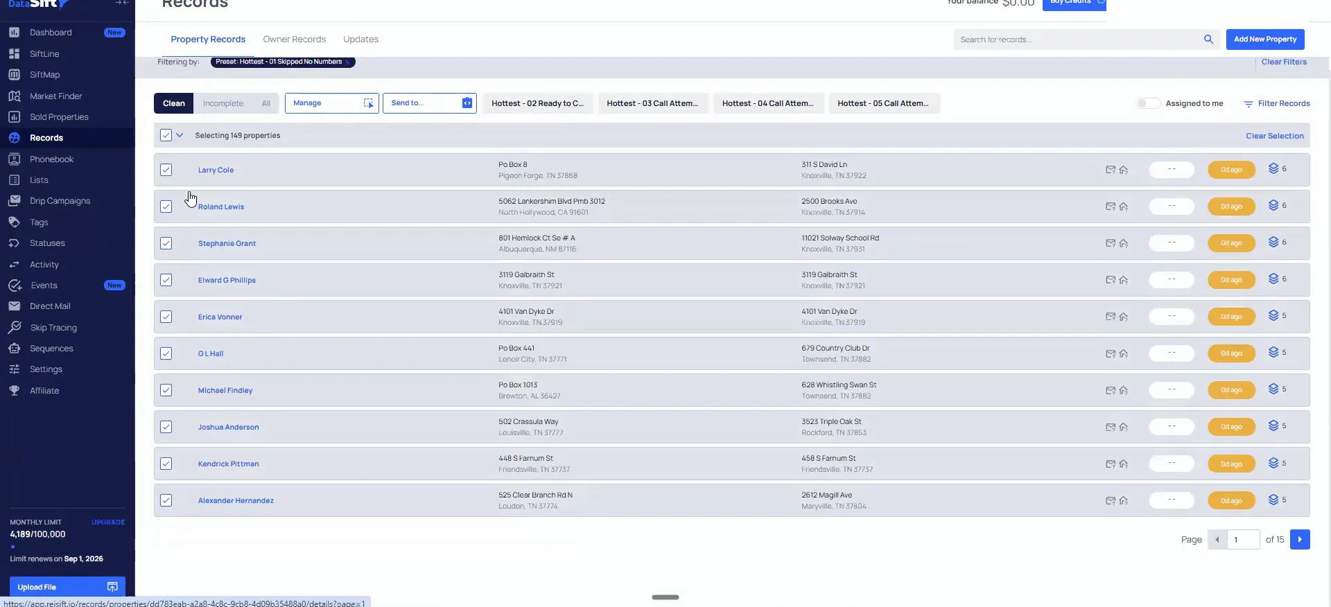
Task: Go to the previous page arrow
Action: point(1217,539)
